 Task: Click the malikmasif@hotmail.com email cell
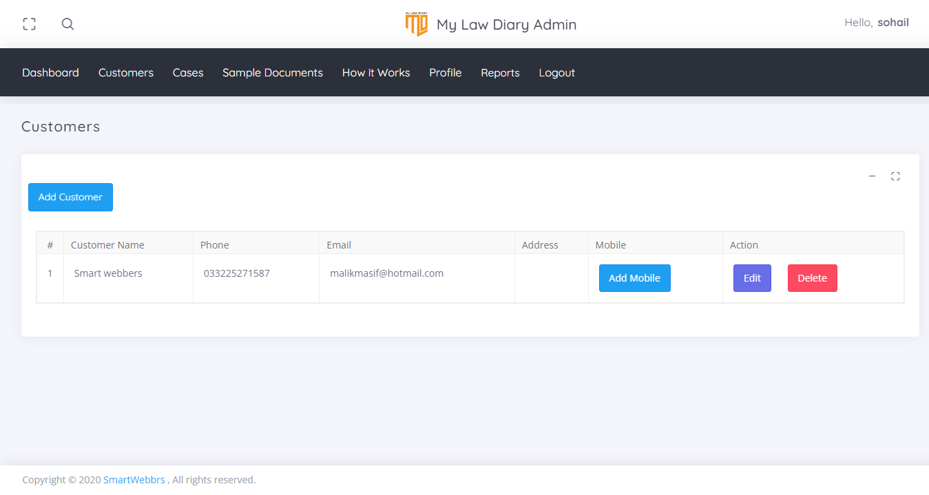(386, 273)
